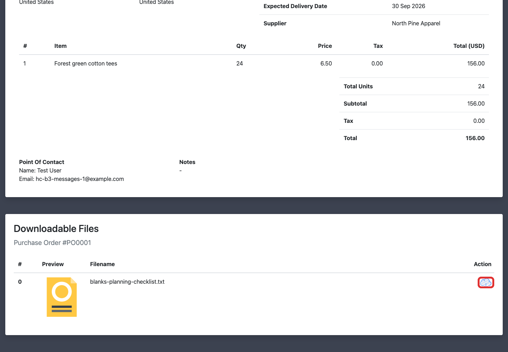Click the Price column header
This screenshot has width=508, height=352.
point(325,46)
